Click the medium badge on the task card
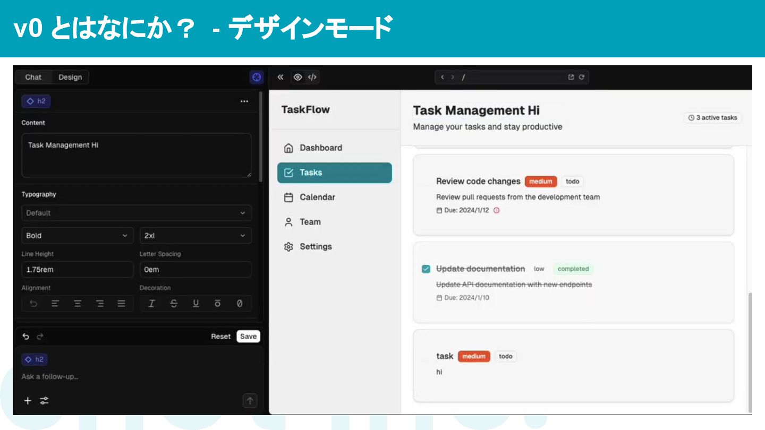 coord(474,356)
